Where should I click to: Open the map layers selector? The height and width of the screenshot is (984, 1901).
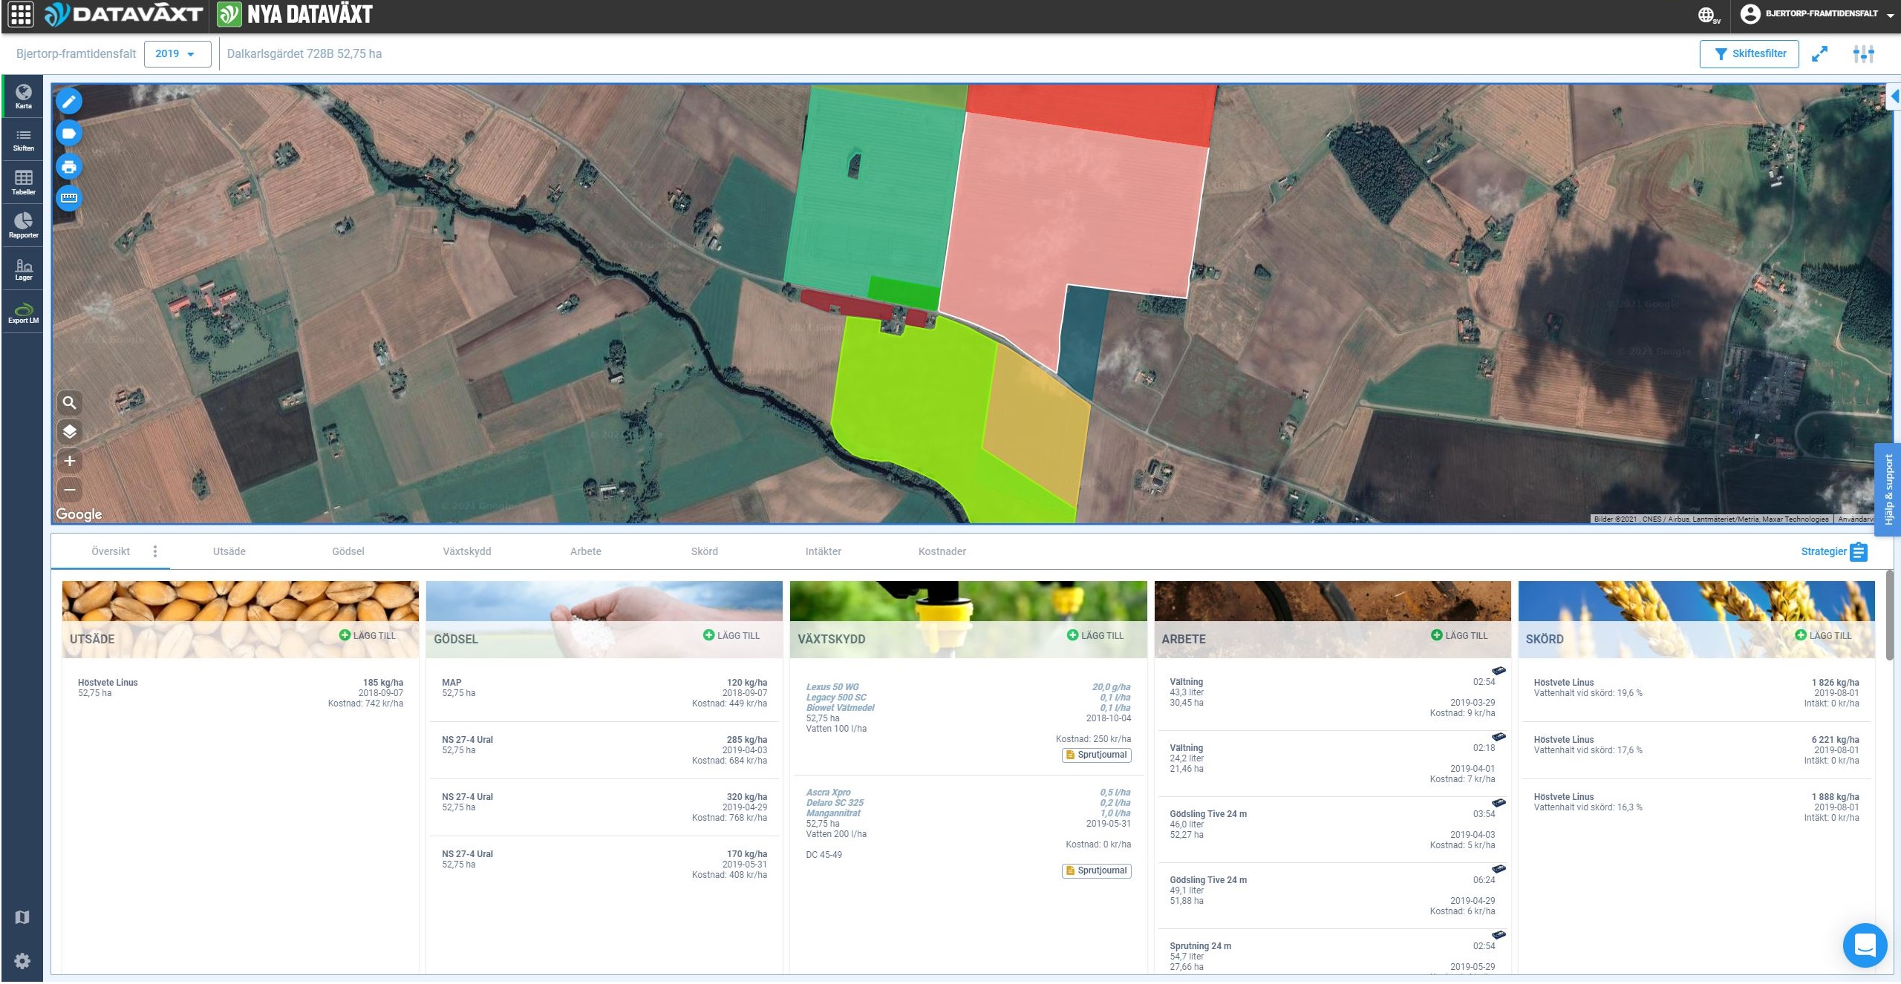(x=69, y=432)
